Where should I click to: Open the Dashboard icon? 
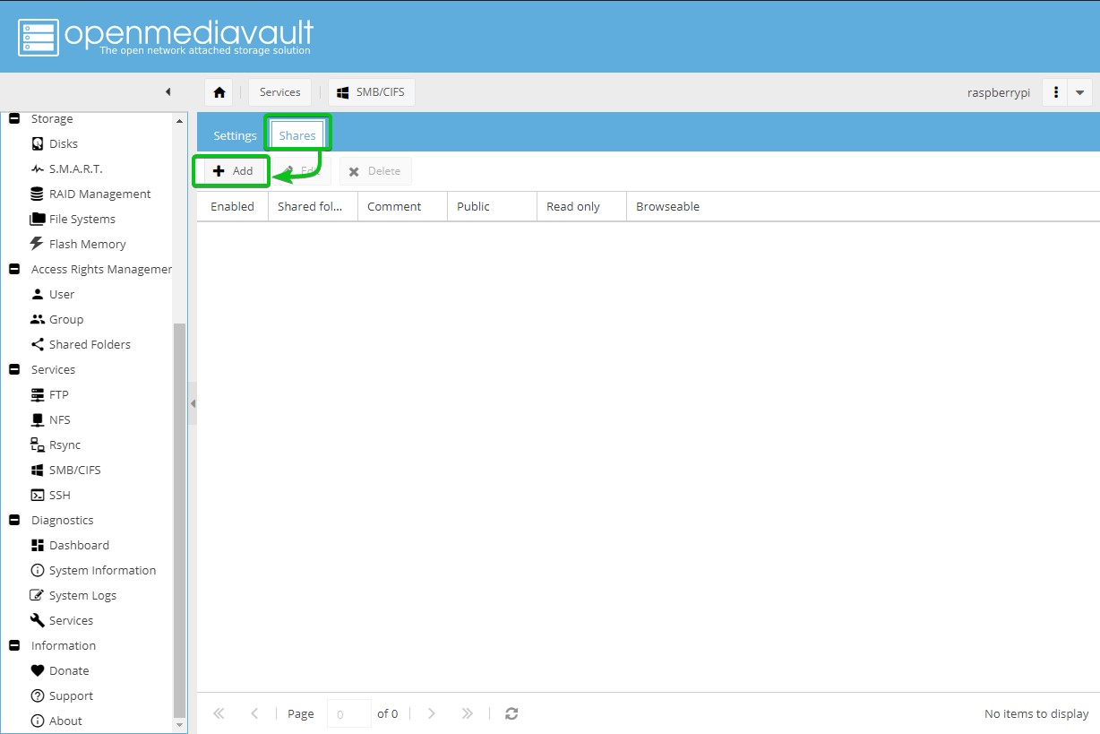pos(38,545)
